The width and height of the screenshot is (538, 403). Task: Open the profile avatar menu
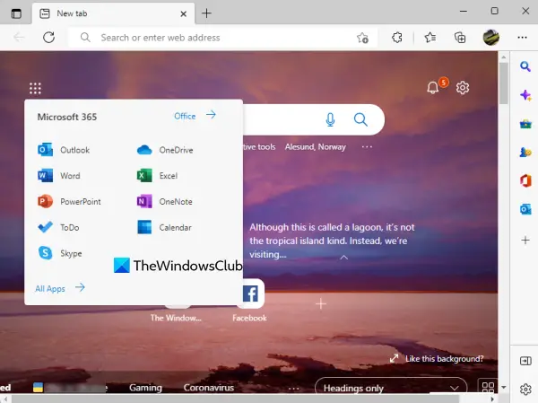(491, 37)
